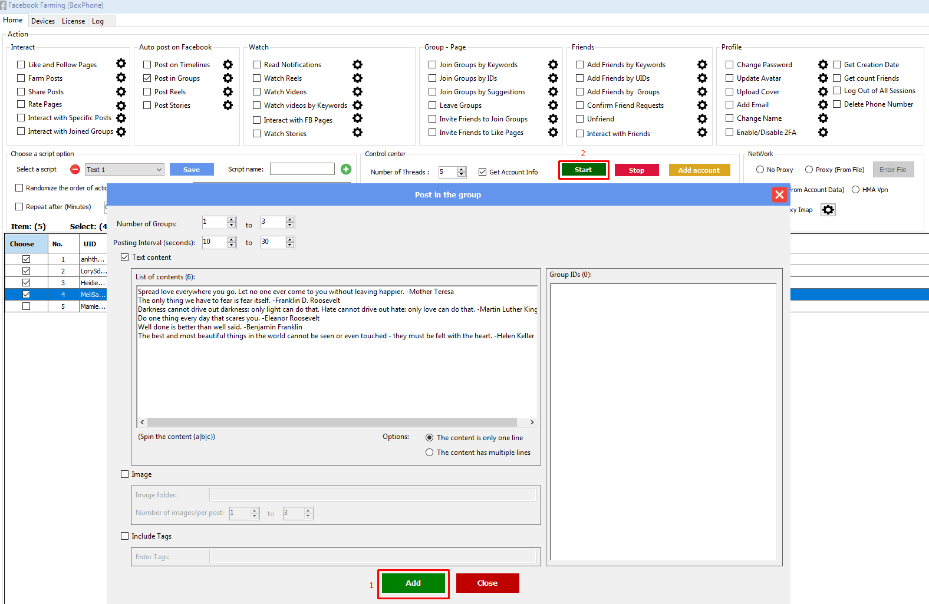The image size is (929, 604).
Task: Open settings gear for Post Reels
Action: pyautogui.click(x=228, y=91)
